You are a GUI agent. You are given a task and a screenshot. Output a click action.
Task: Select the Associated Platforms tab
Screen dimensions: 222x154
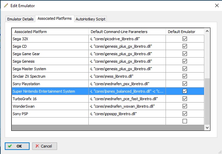pos(55,18)
